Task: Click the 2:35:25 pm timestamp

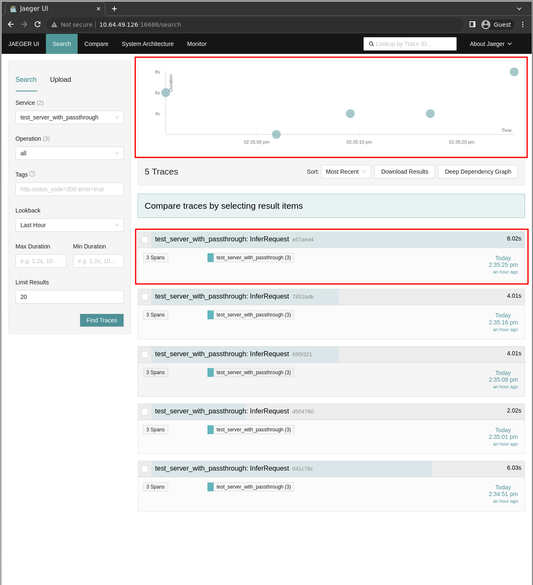Action: [x=503, y=265]
